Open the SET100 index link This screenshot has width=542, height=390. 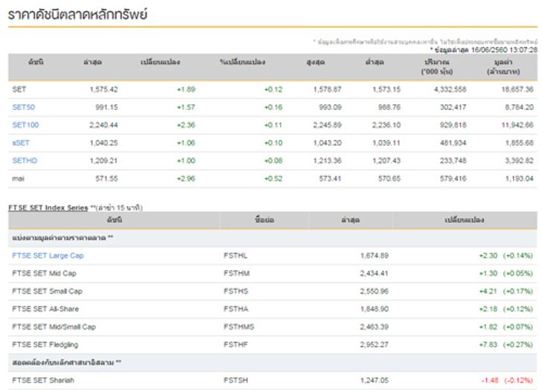[25, 125]
